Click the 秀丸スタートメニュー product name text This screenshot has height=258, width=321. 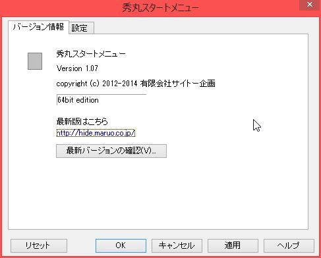click(91, 54)
